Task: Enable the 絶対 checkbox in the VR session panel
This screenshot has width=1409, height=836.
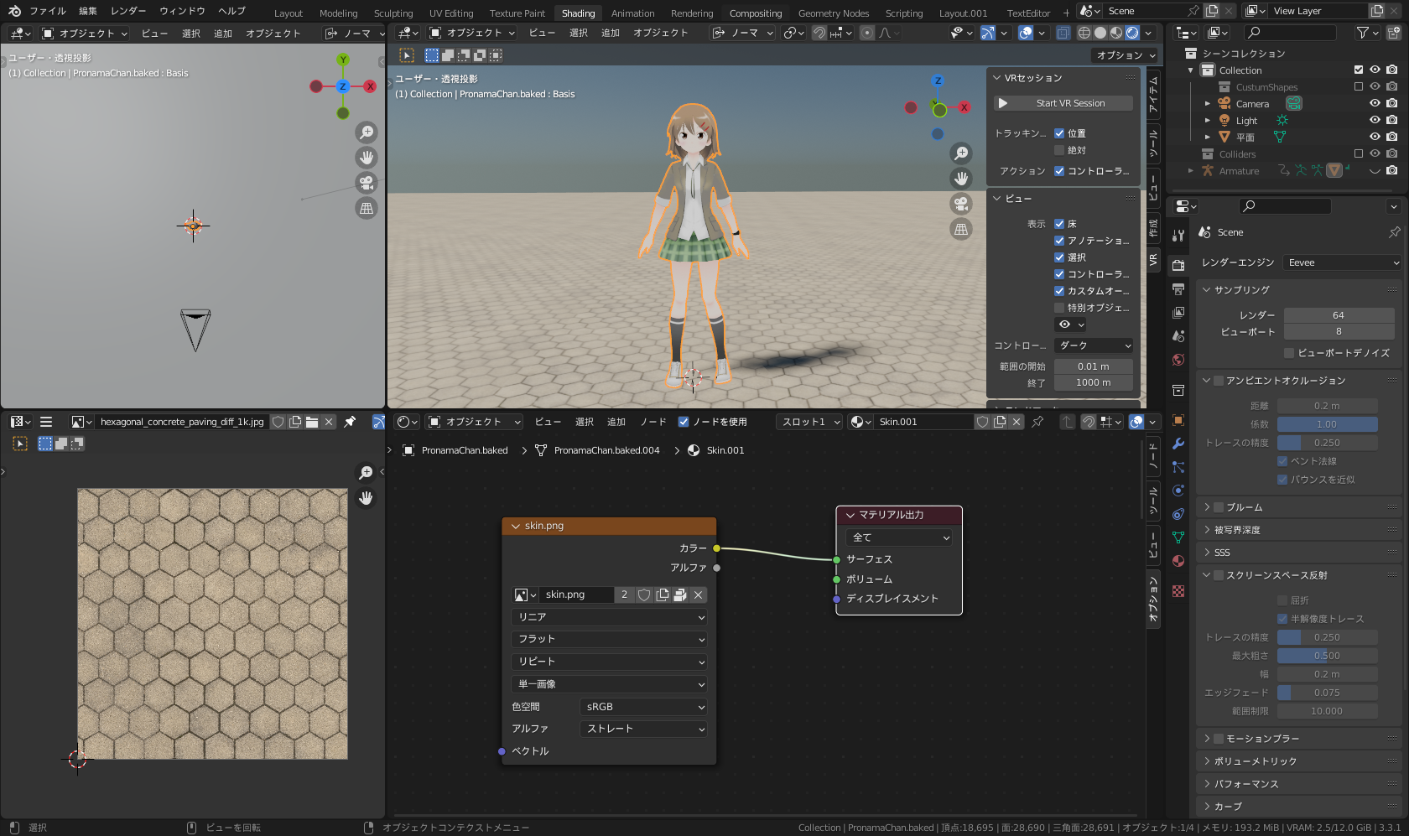Action: [1059, 149]
